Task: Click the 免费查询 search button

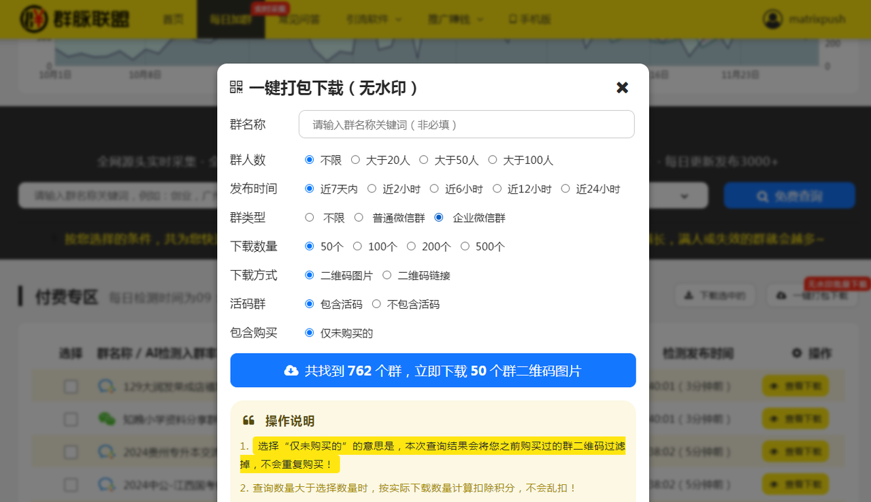Action: (789, 195)
